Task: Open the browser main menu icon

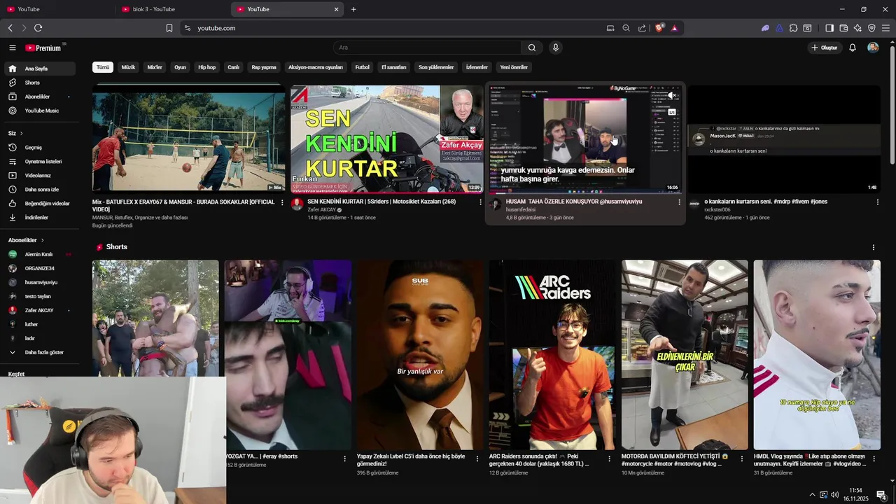Action: coord(886,28)
